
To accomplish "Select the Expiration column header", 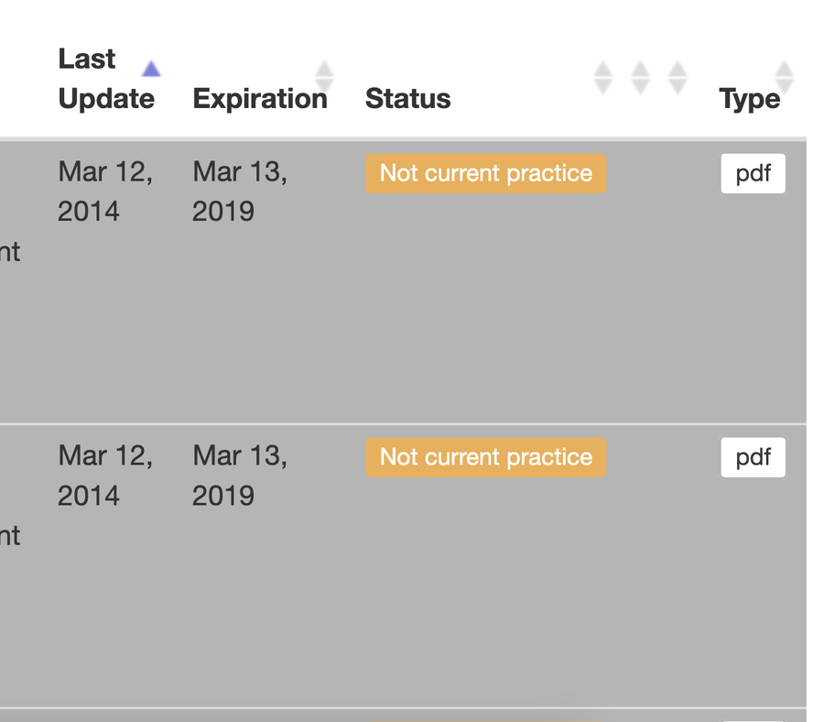I will pos(260,98).
